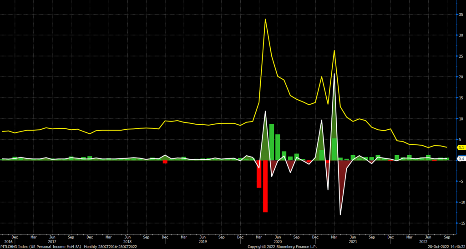This screenshot has height=249, width=466.
Task: Click the yellow 3.1 last-value tag
Action: click(x=461, y=148)
